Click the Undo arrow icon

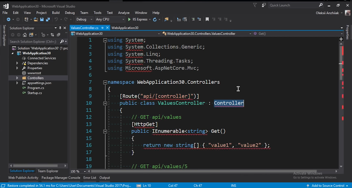[x=56, y=20]
